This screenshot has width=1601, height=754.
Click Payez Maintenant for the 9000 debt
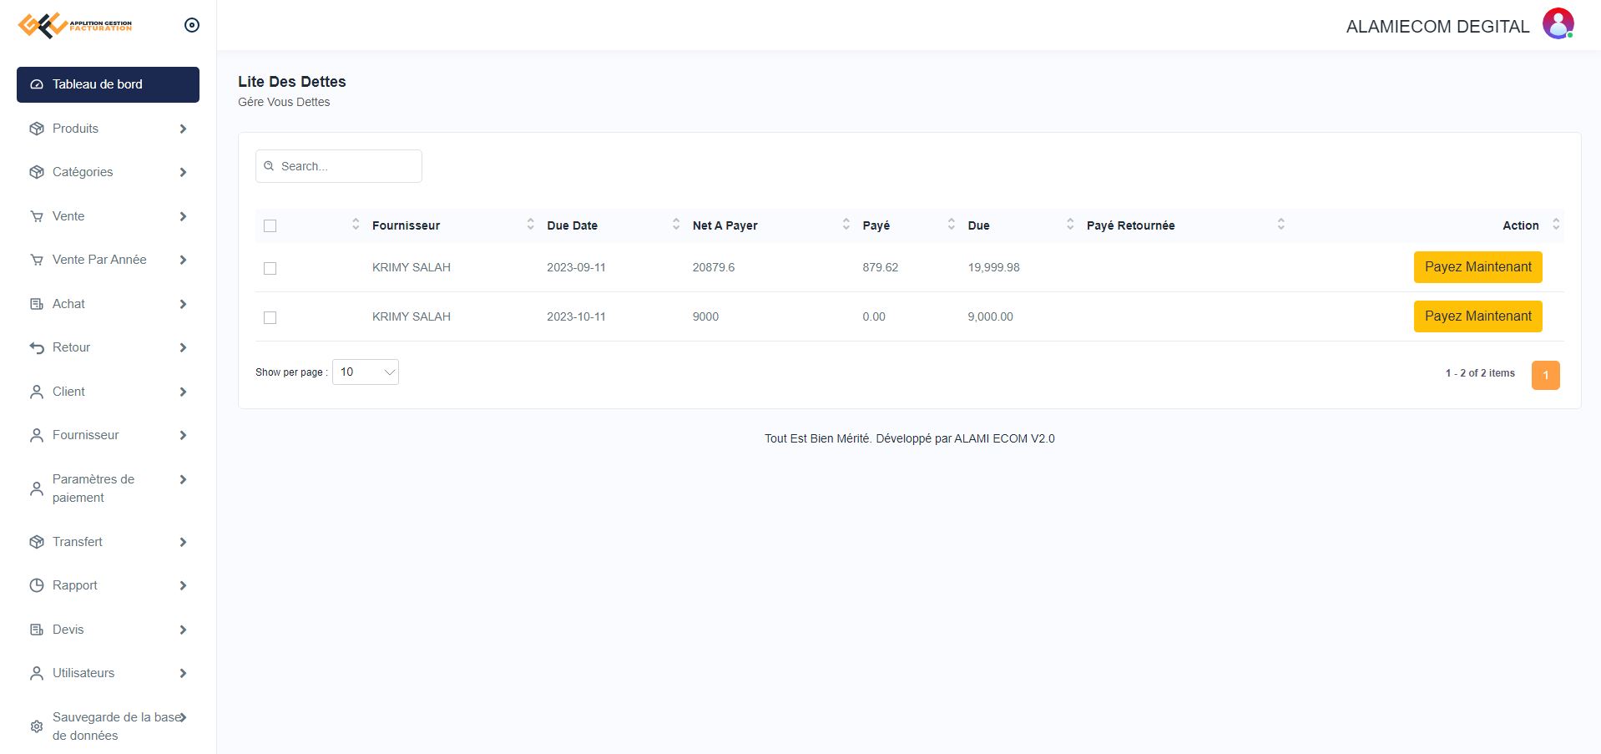(1477, 316)
